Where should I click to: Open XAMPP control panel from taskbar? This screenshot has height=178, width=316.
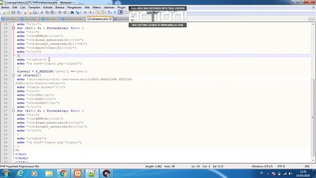78,174
